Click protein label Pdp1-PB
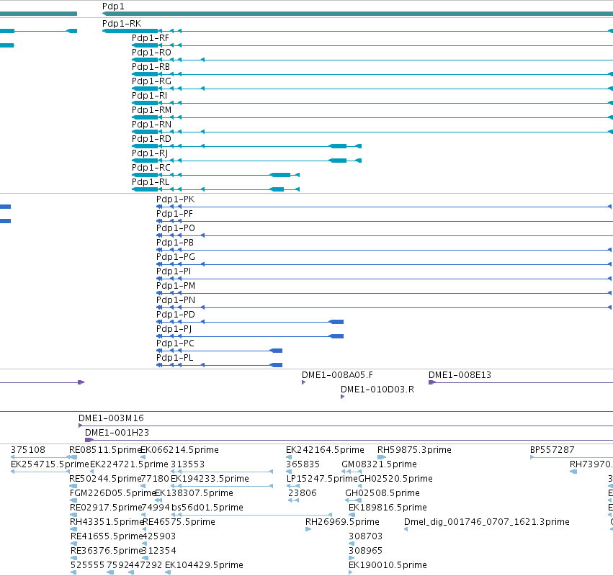 175,243
